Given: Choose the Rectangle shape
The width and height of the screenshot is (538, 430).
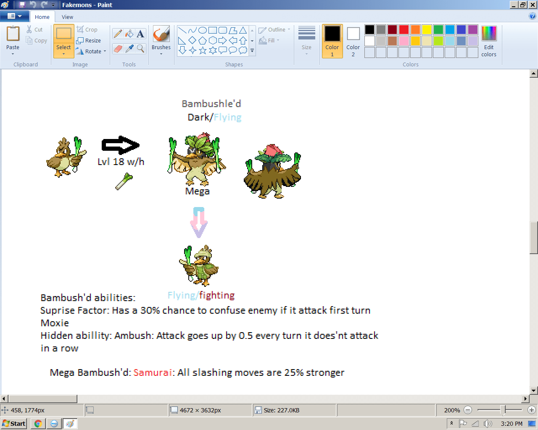Looking at the screenshot, I should (x=213, y=30).
